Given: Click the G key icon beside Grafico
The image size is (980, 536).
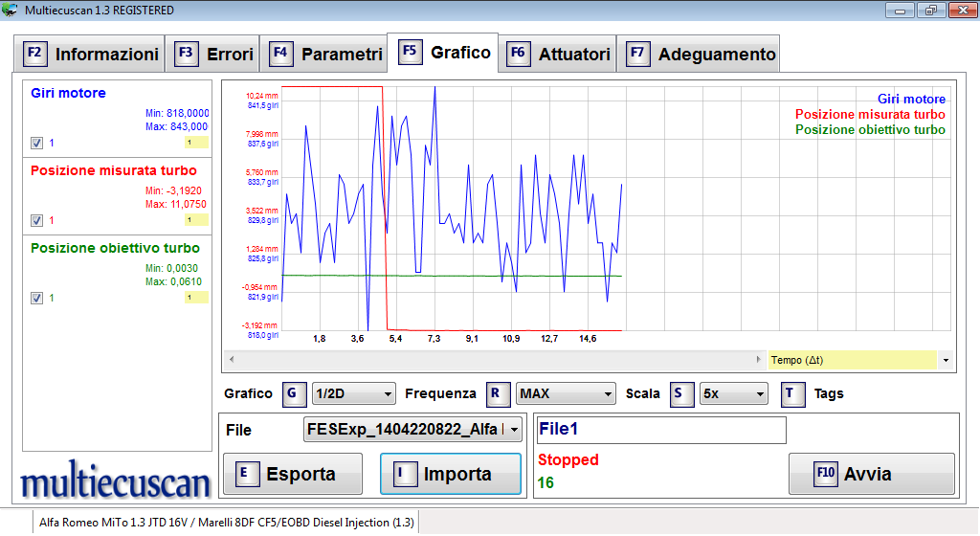Looking at the screenshot, I should click(x=295, y=393).
